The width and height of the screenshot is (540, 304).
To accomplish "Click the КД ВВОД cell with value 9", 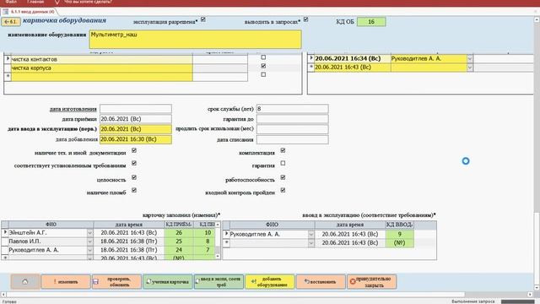I will pos(399,235).
